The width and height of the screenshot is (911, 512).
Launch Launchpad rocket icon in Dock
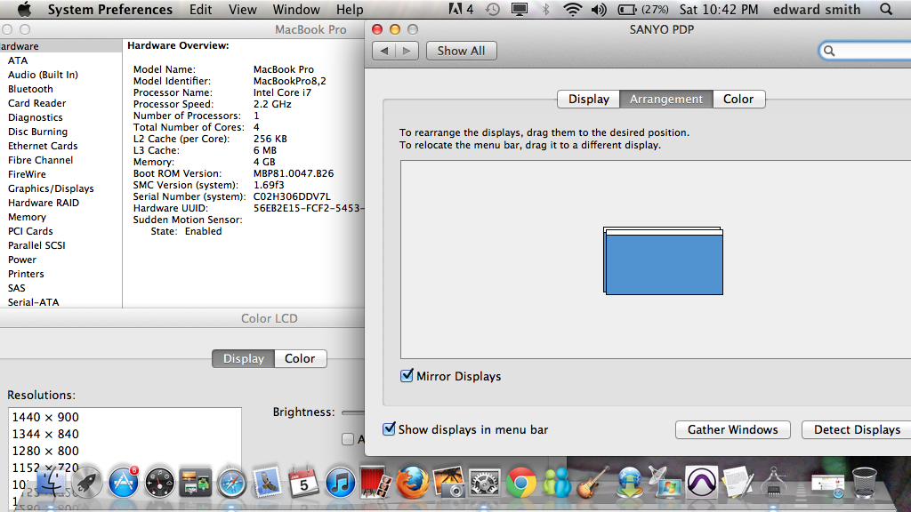87,482
